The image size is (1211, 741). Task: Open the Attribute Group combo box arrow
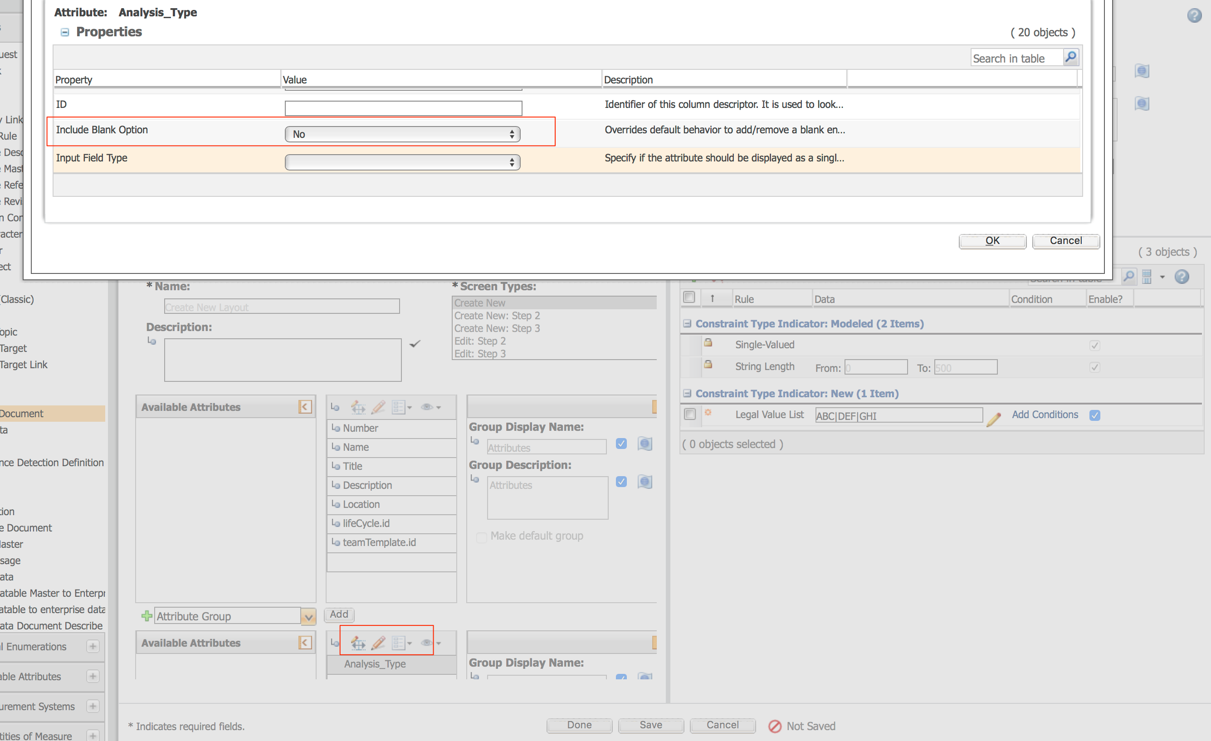coord(308,616)
